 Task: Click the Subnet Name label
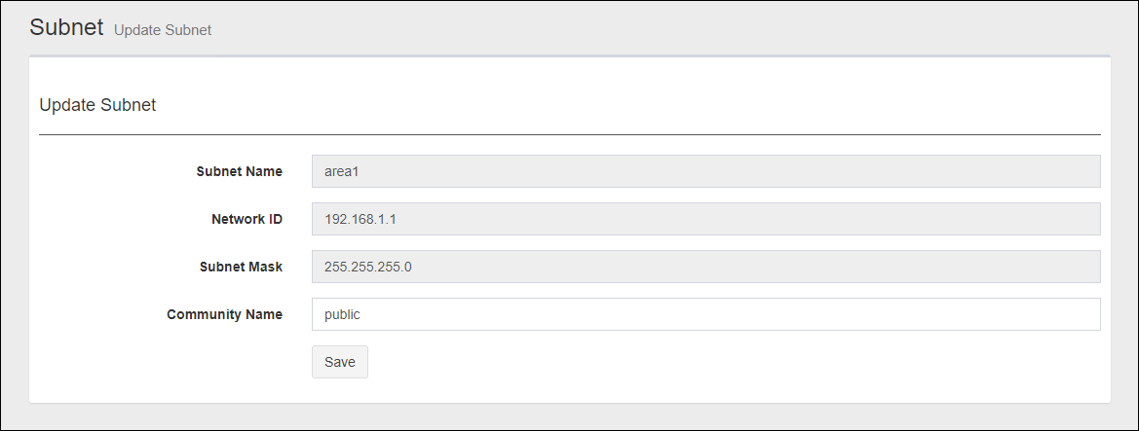[239, 171]
